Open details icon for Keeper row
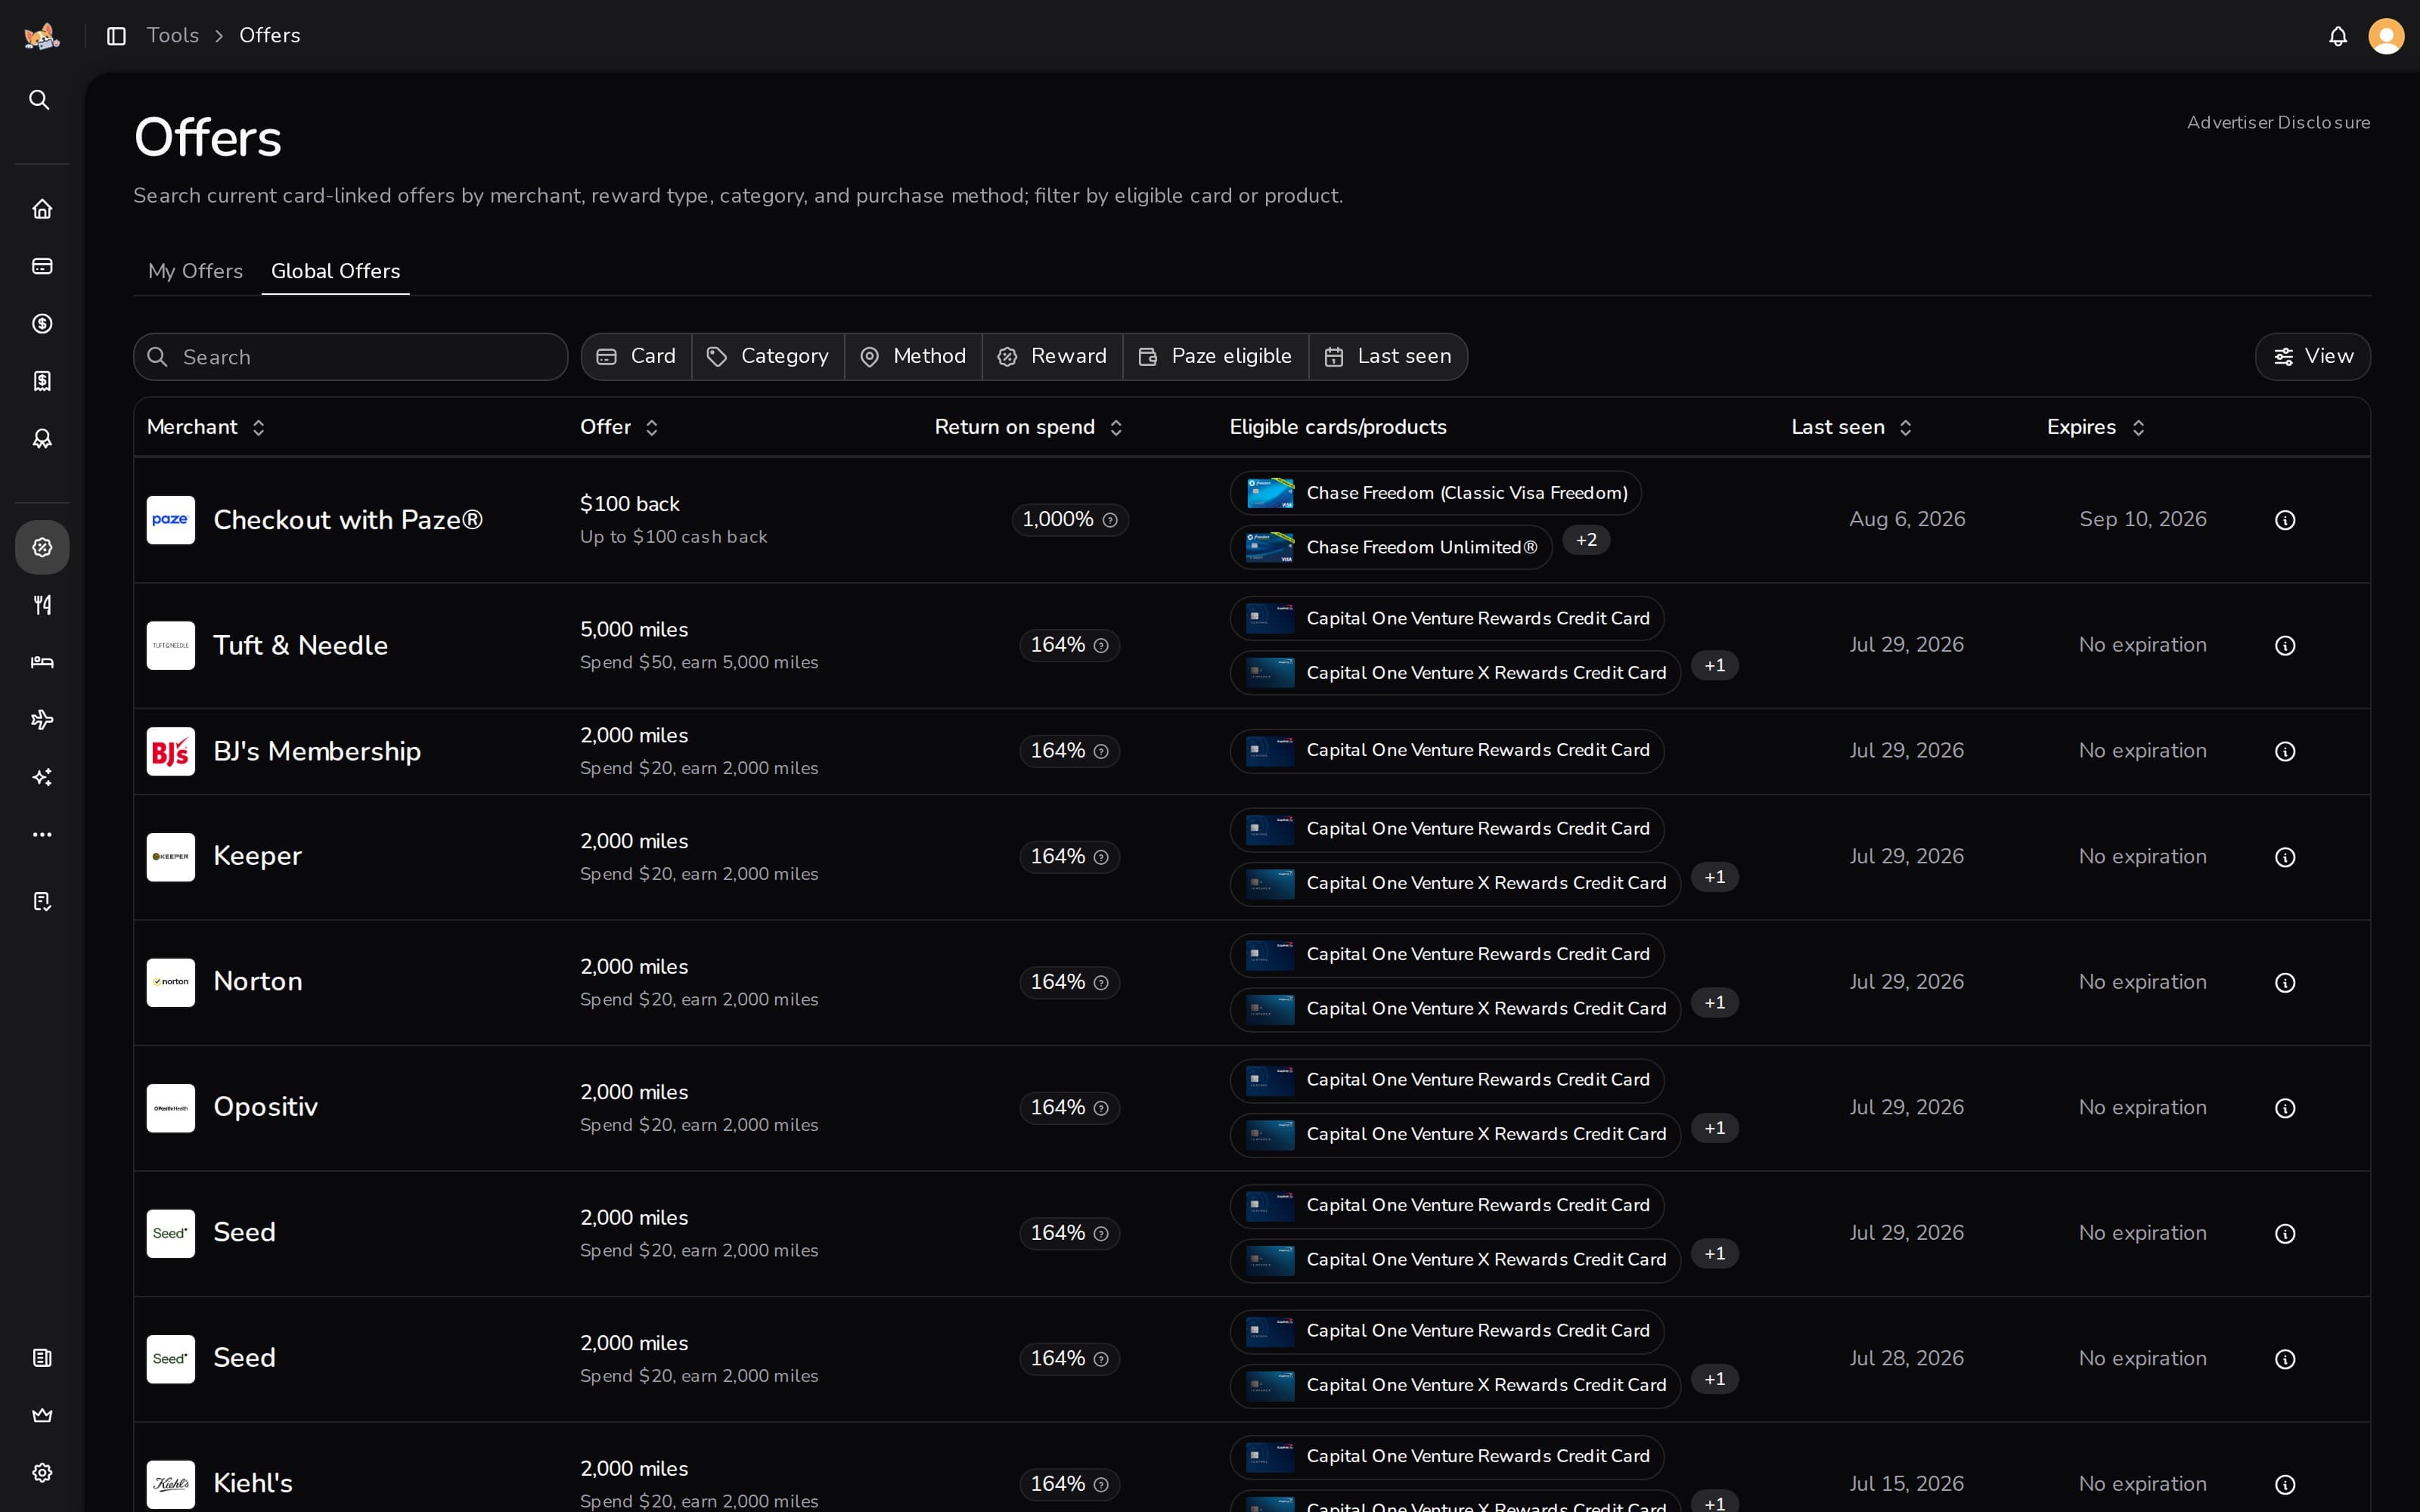2420x1512 pixels. click(2285, 858)
